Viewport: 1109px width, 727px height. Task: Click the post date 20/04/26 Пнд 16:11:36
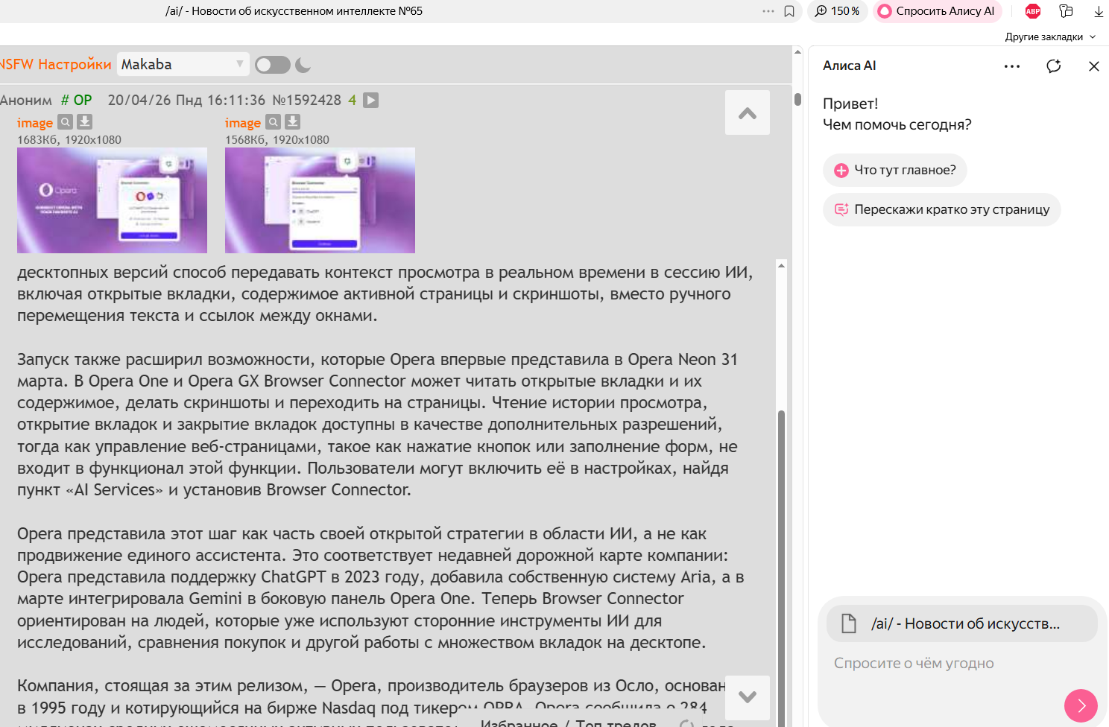(186, 100)
